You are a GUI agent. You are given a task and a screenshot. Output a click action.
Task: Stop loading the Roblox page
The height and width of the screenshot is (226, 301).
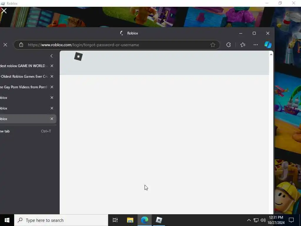coord(5,45)
